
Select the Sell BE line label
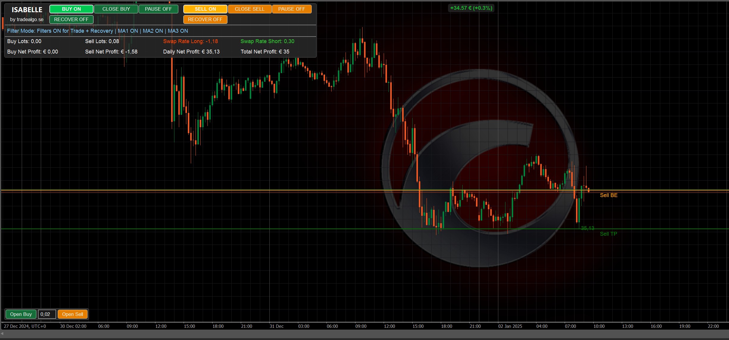(608, 195)
